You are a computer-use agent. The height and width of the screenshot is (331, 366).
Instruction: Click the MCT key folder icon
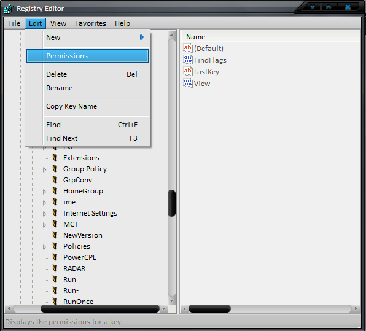[55, 224]
